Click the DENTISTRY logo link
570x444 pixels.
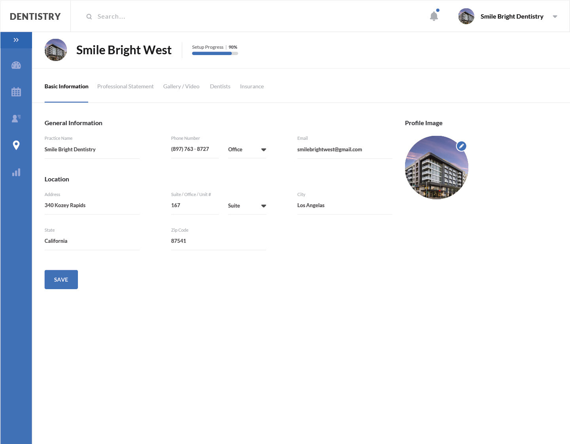pos(35,17)
